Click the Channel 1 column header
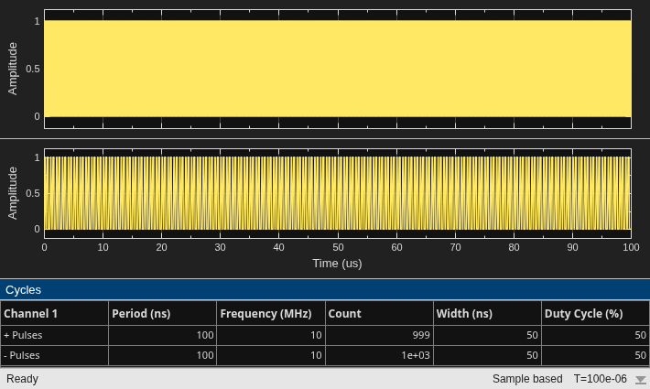The width and height of the screenshot is (650, 389). (54, 314)
